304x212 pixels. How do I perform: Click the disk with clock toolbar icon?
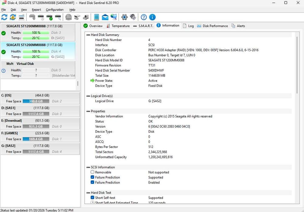tap(41, 17)
